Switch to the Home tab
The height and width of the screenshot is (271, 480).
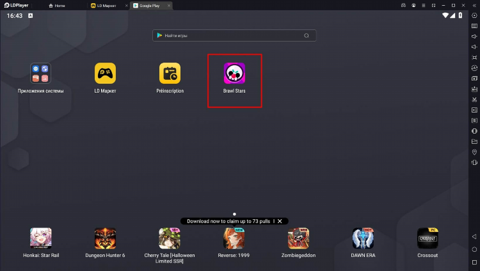click(x=57, y=6)
